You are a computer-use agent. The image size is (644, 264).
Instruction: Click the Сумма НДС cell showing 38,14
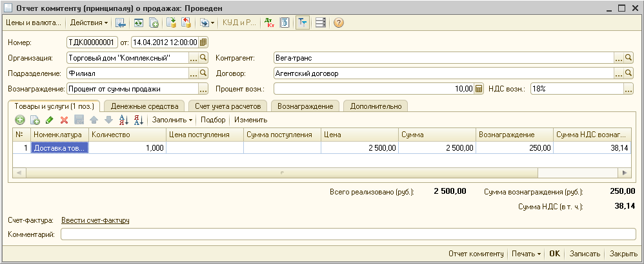pos(592,148)
